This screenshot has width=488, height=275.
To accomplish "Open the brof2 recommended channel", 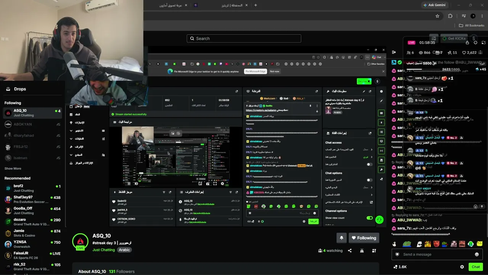I will (32, 188).
